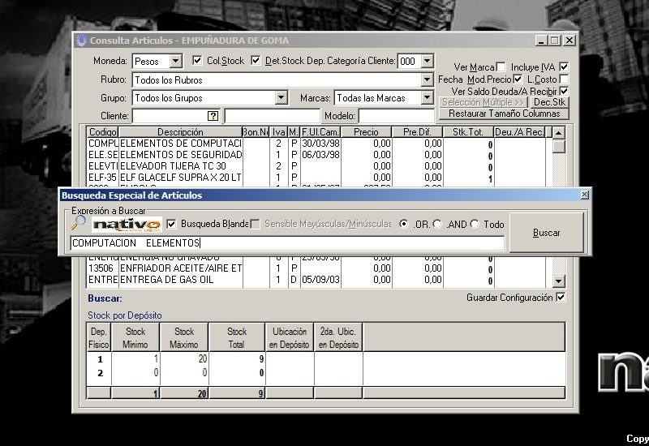Image resolution: width=649 pixels, height=446 pixels.
Task: Expand the Rubro dropdown list
Action: (x=427, y=80)
